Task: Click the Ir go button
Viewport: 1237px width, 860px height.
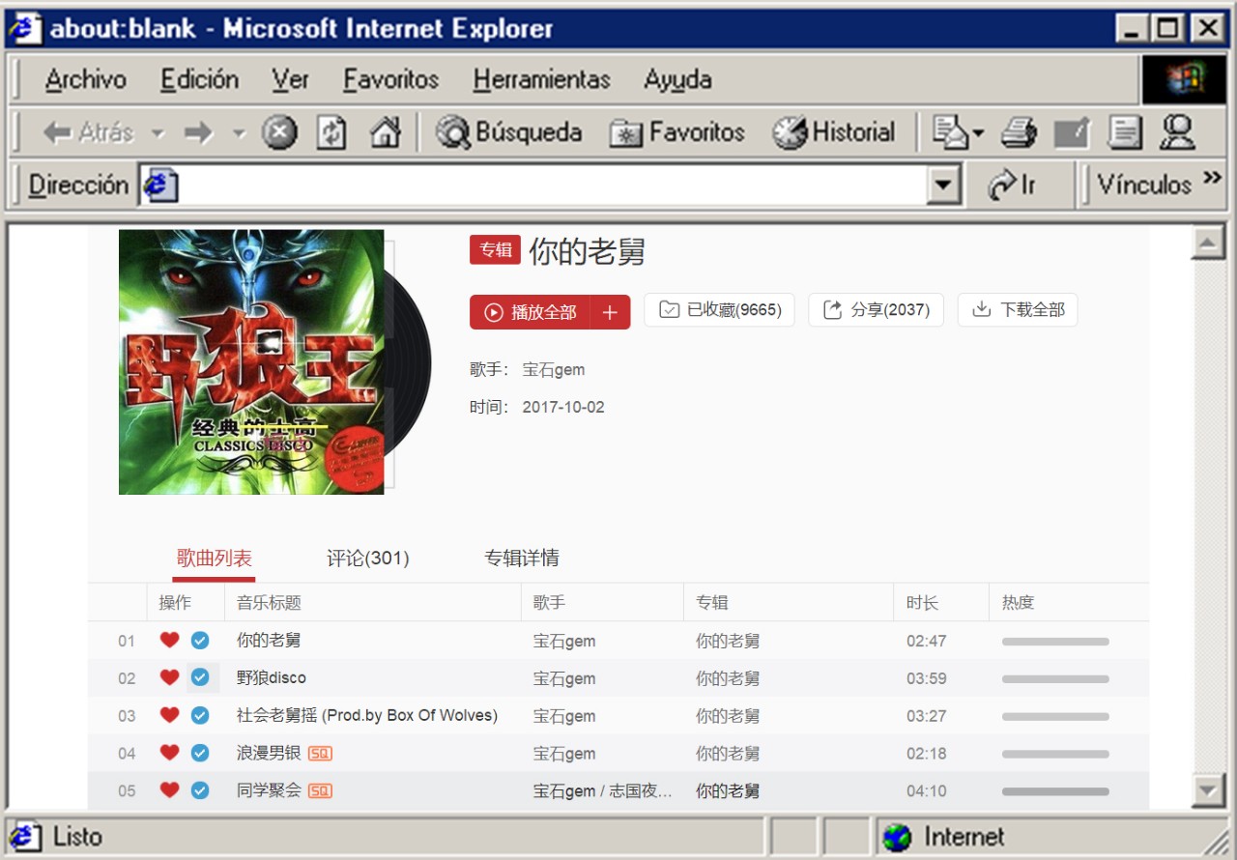Action: (1013, 185)
